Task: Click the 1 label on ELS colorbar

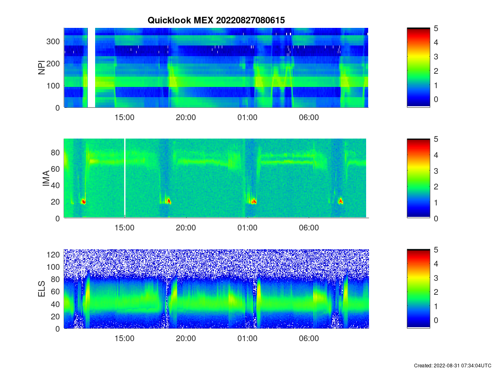Action: click(x=436, y=306)
